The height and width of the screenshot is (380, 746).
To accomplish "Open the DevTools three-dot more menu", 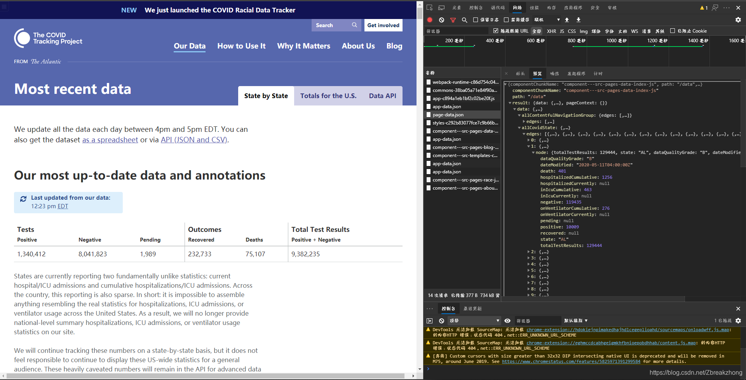I will click(727, 8).
